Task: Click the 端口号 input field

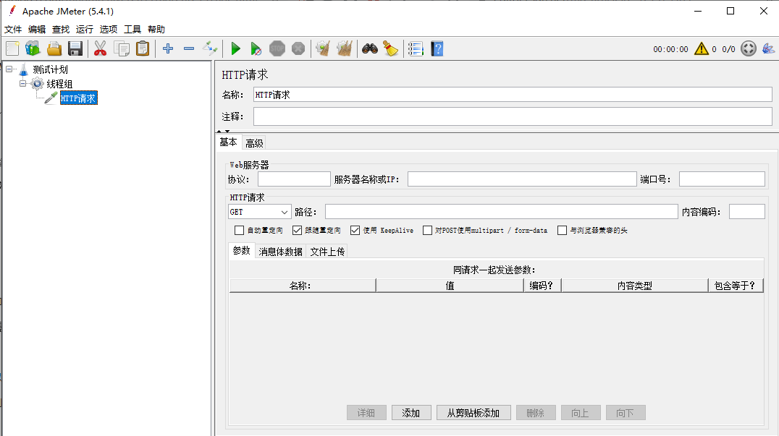Action: coord(722,179)
